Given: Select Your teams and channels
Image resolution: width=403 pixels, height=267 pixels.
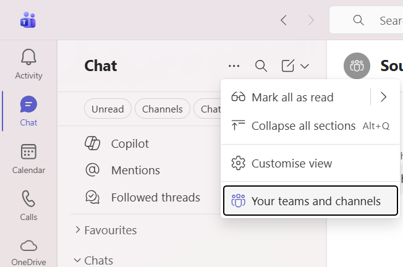Looking at the screenshot, I should coord(310,201).
